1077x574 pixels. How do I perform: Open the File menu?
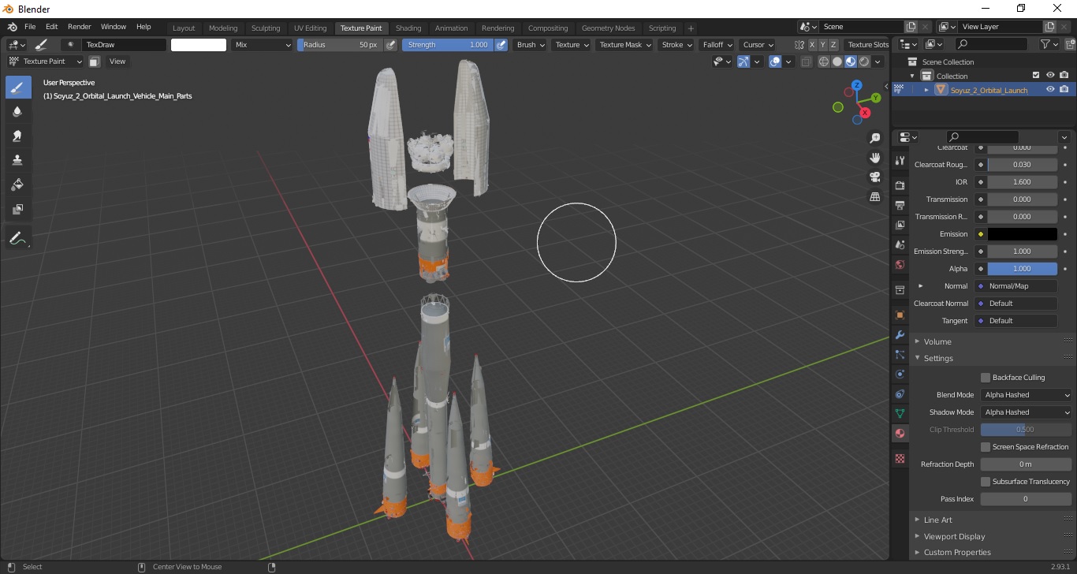(x=30, y=27)
